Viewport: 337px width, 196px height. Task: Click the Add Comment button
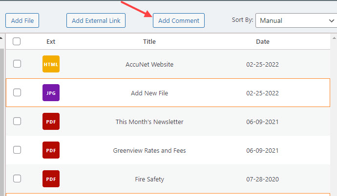pyautogui.click(x=179, y=20)
